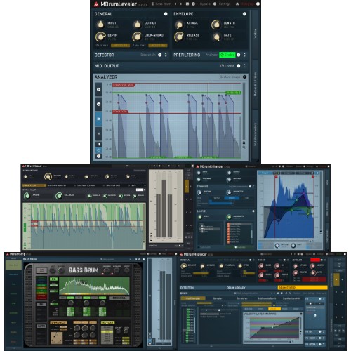The height and width of the screenshot is (351, 351).
Task: Expand the DETECTOR panel arrows
Action: pyautogui.click(x=166, y=55)
